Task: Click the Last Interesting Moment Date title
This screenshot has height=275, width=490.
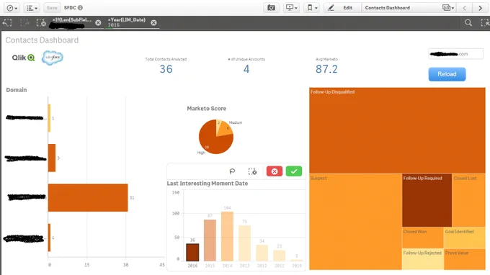Action: click(208, 184)
